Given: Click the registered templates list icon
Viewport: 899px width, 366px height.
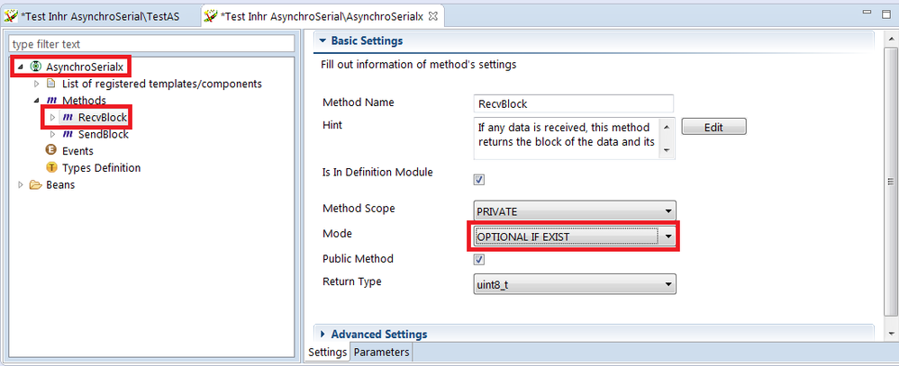Looking at the screenshot, I should click(x=51, y=84).
